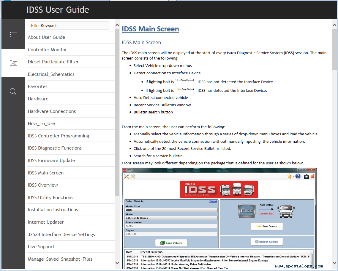The image size is (338, 271).
Task: Open the Engine 6.0L Gas dropdown
Action: coord(171,234)
